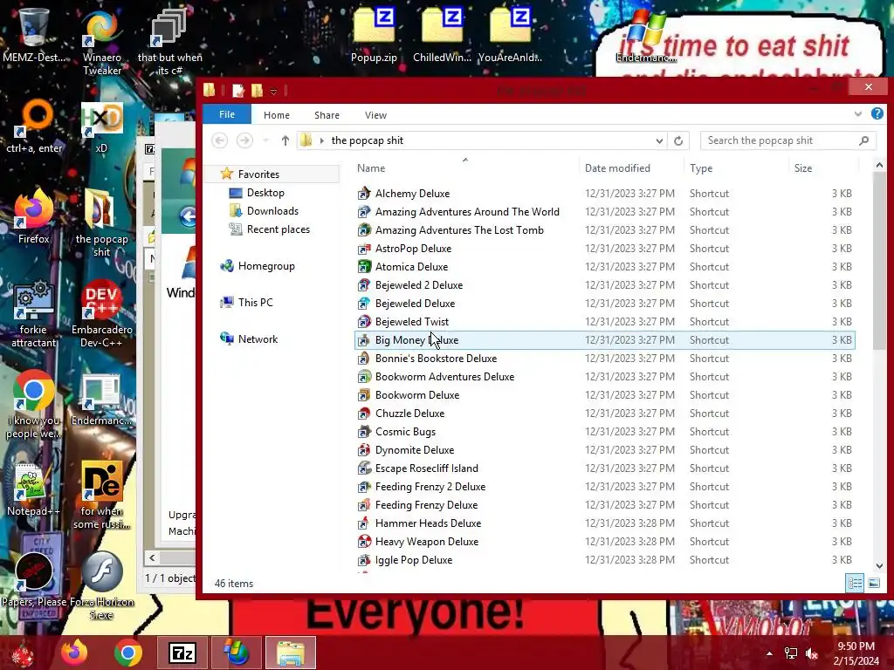Expand address path chevron before folder name

322,140
